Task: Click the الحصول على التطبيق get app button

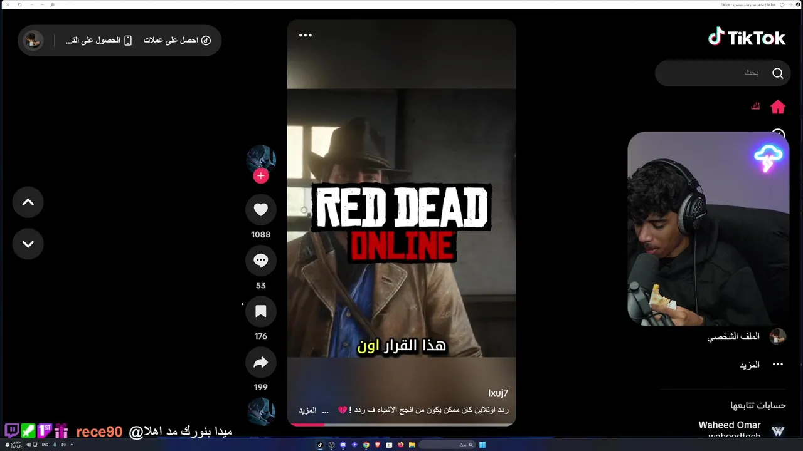Action: [98, 40]
